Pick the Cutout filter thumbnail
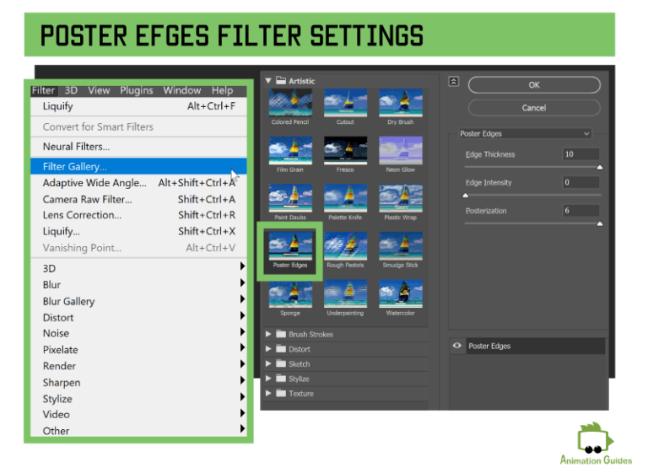648x473 pixels. pos(345,103)
